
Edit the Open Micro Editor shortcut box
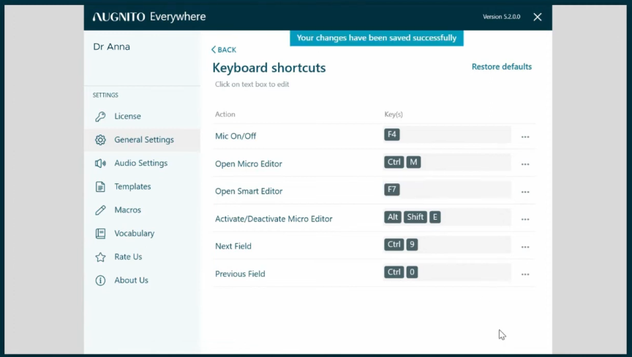click(447, 162)
